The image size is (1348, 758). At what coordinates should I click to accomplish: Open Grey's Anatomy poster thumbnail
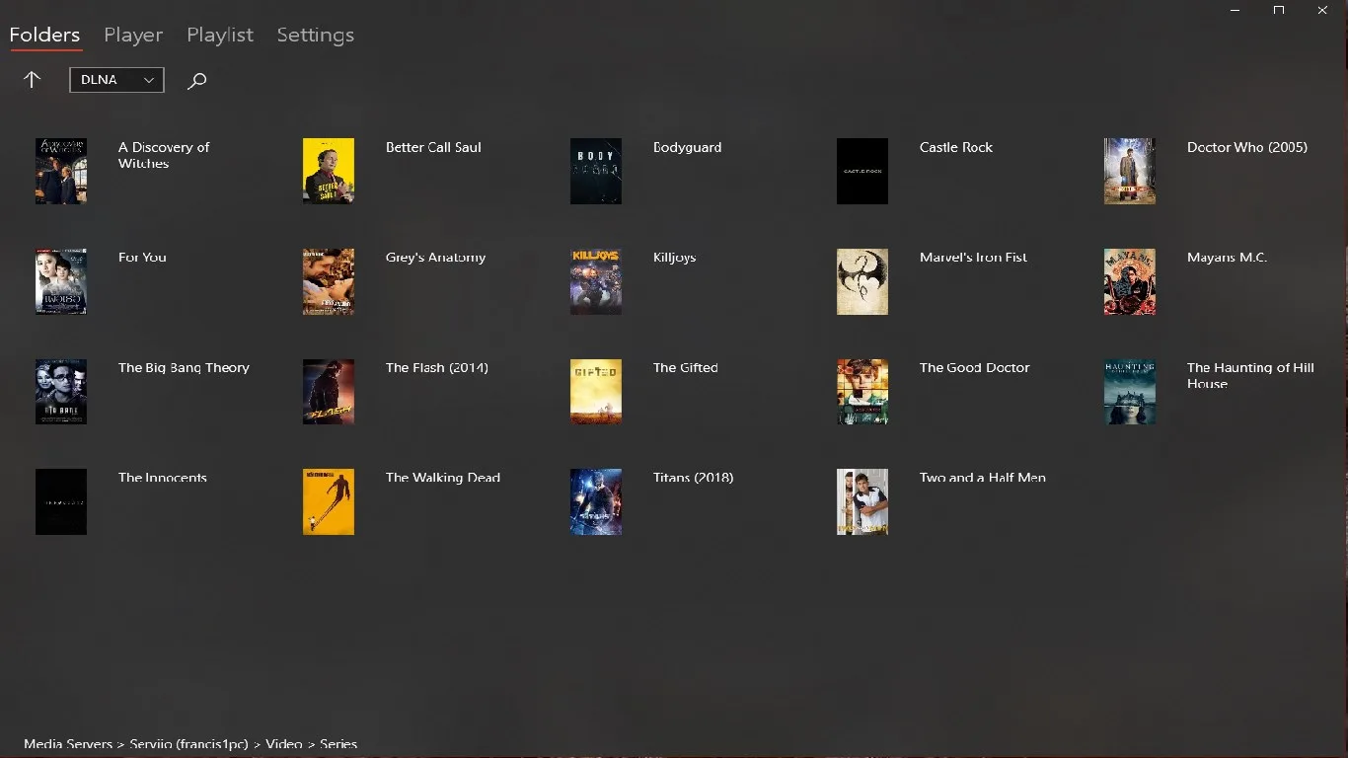(329, 281)
